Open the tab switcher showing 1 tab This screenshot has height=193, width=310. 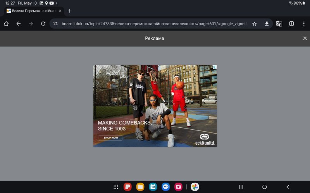pos(291,24)
